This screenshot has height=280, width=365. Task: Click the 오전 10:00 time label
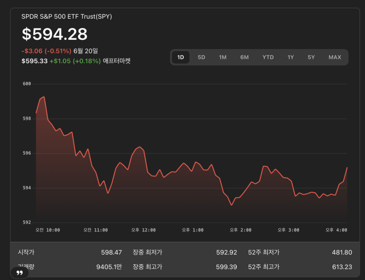tap(48, 230)
